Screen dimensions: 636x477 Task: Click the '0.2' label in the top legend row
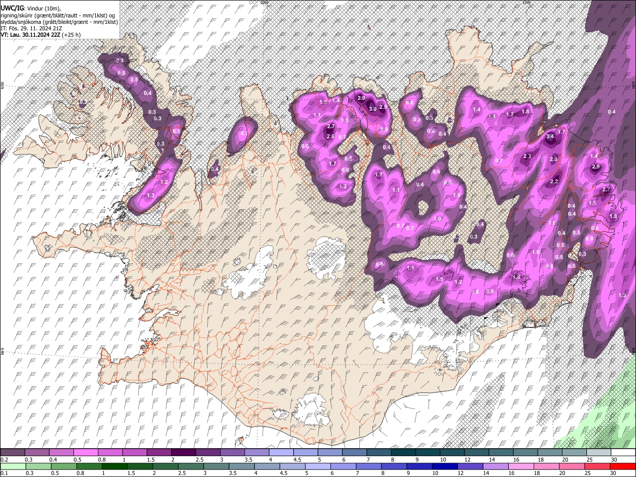click(3, 460)
